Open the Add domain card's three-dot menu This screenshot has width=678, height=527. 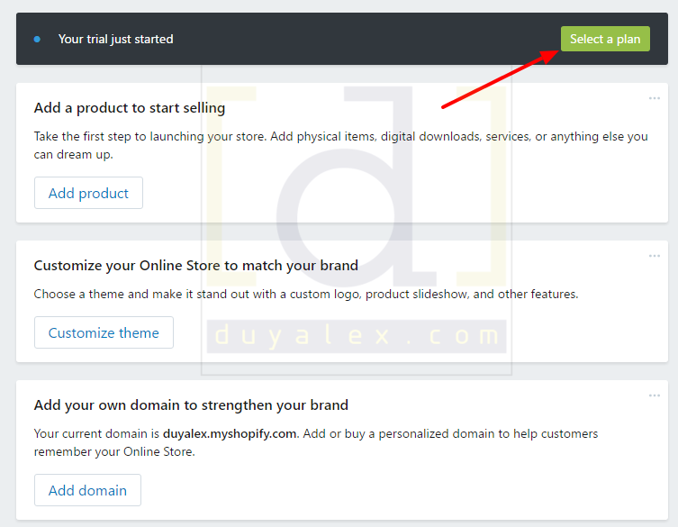(x=655, y=395)
